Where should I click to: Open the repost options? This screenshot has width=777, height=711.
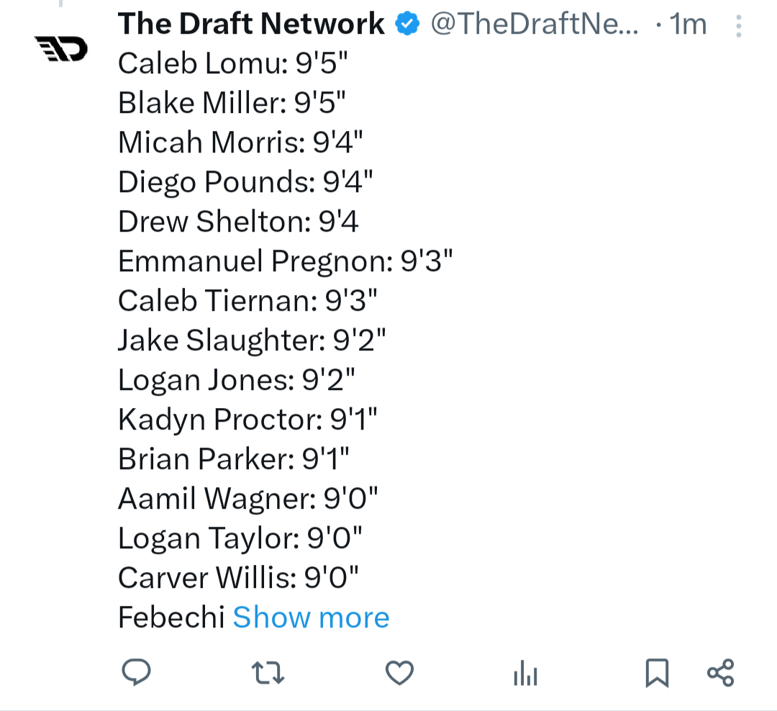(268, 673)
